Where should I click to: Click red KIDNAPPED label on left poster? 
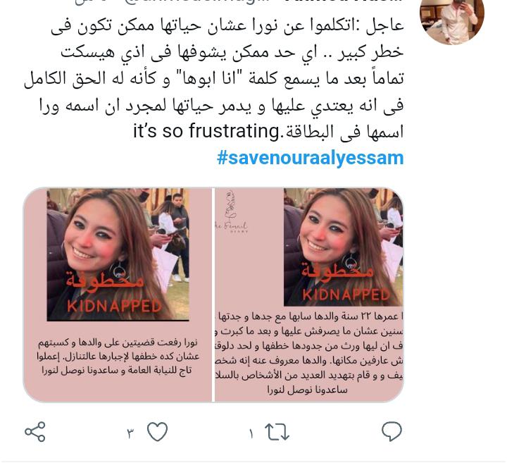pos(115,306)
